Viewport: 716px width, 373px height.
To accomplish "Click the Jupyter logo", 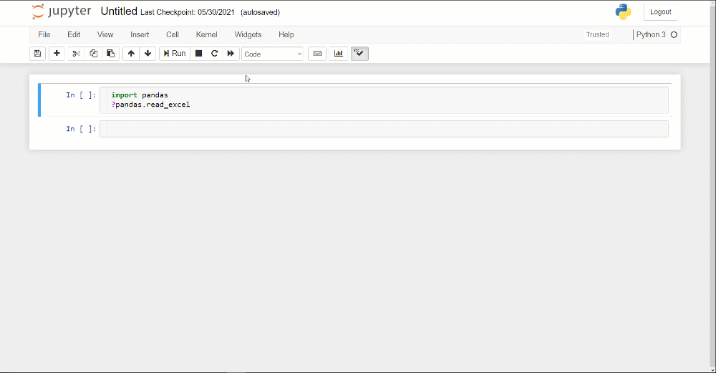I will (61, 11).
